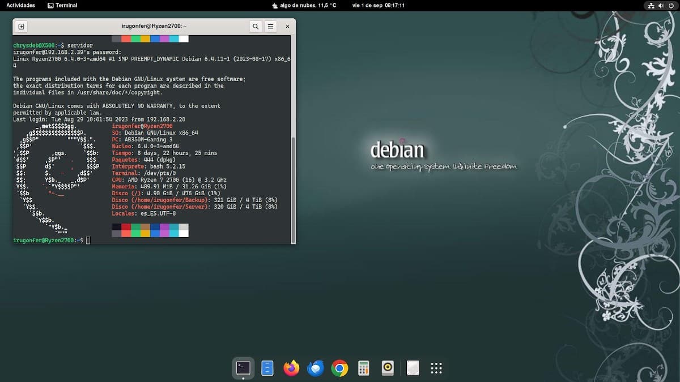Click the 'ABSOLUTELY NO WARRANTY' line
This screenshot has width=680, height=382.
pos(117,106)
